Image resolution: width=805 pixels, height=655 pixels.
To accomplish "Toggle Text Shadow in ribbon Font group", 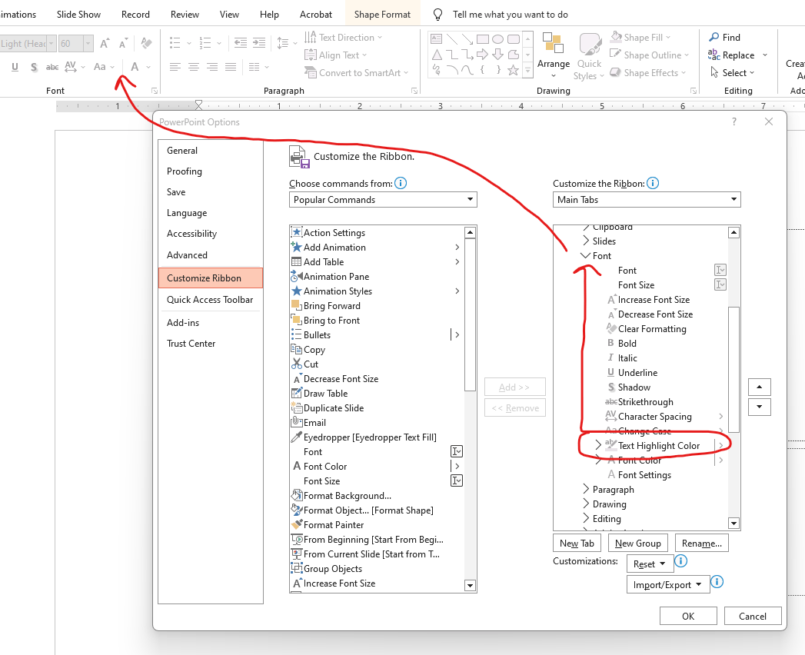I will 34,67.
